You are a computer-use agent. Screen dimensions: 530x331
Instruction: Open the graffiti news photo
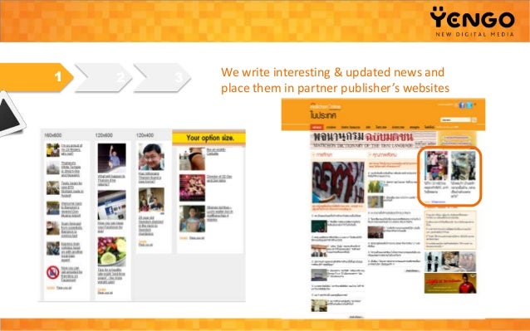(x=338, y=183)
